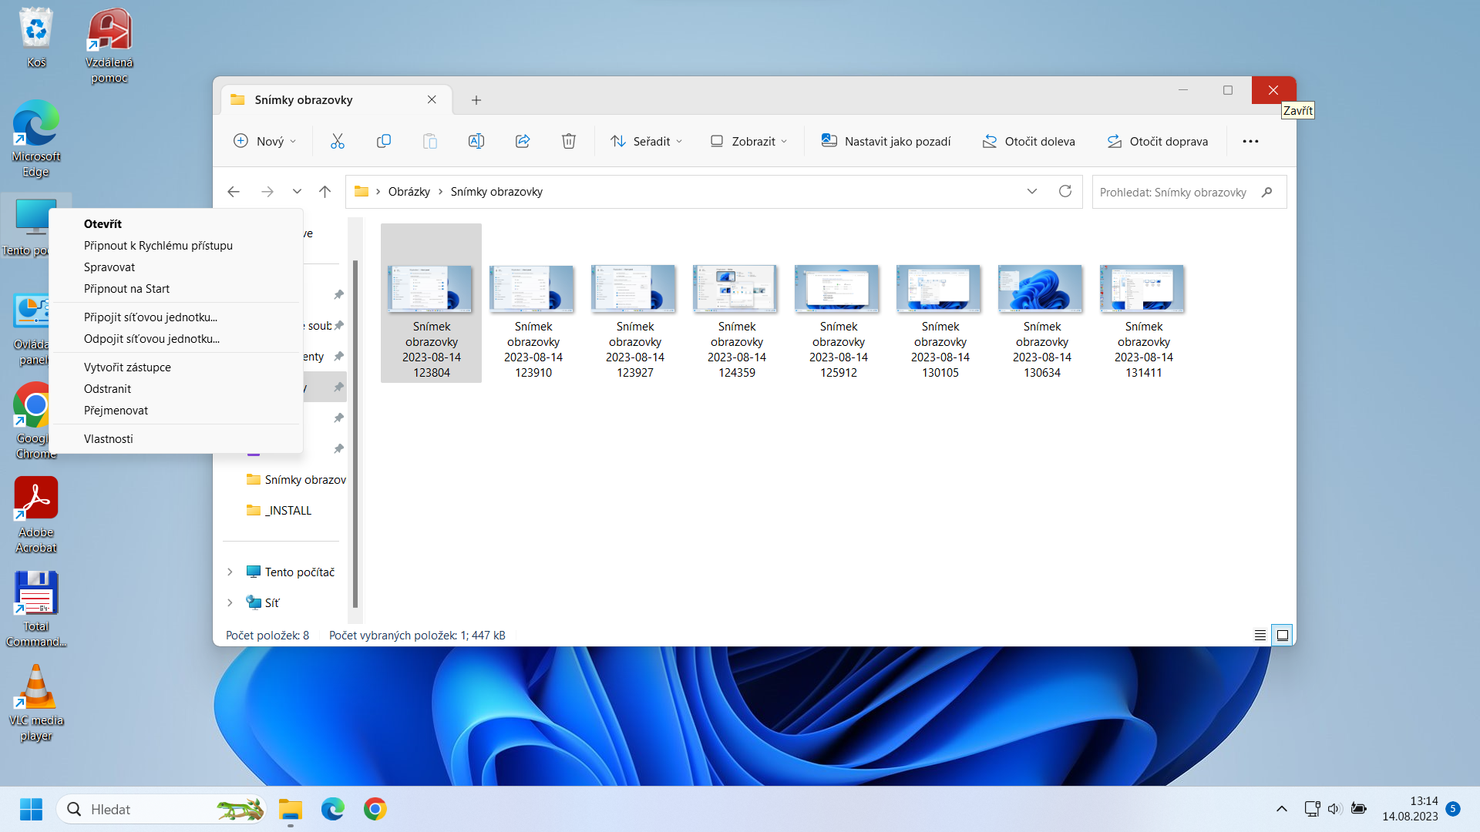Expand the address bar history chevron
Screen dimensions: 1480x832
tap(1031, 192)
